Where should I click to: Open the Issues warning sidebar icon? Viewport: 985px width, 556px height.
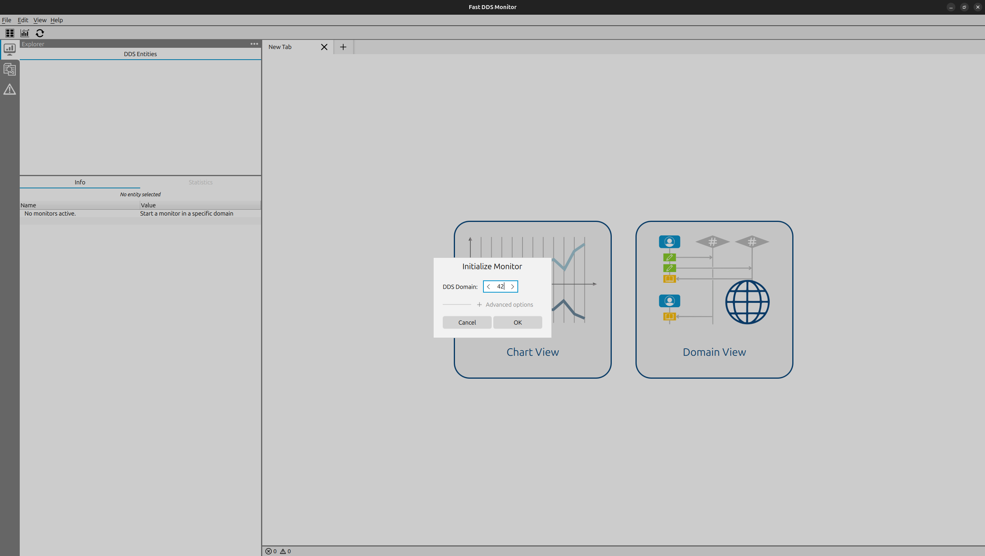point(9,90)
